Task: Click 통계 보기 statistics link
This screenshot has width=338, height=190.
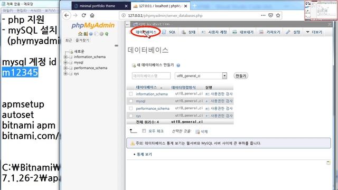Action: [x=144, y=154]
